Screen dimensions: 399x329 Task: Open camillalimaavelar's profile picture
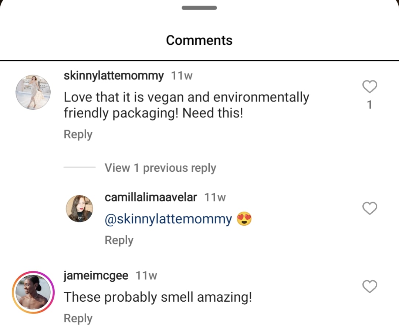[80, 209]
